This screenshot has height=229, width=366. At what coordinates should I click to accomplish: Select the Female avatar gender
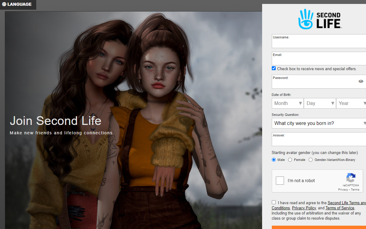coord(290,160)
